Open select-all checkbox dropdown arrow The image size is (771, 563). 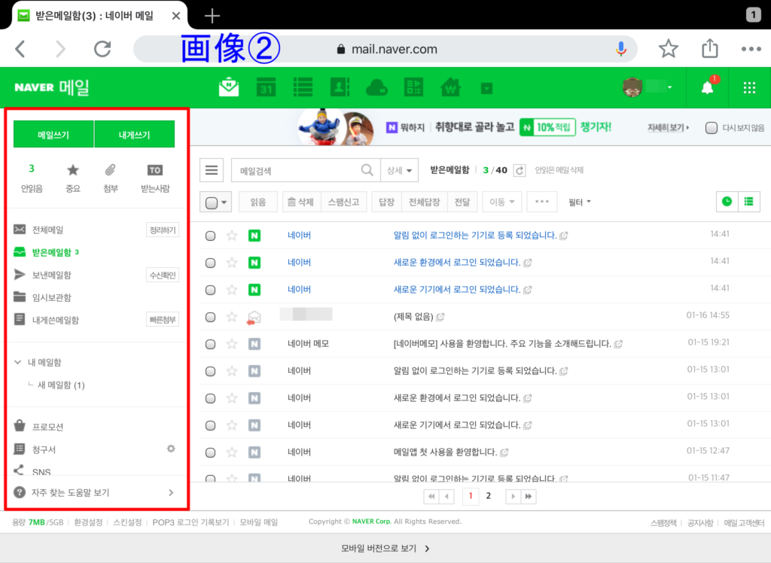[224, 202]
